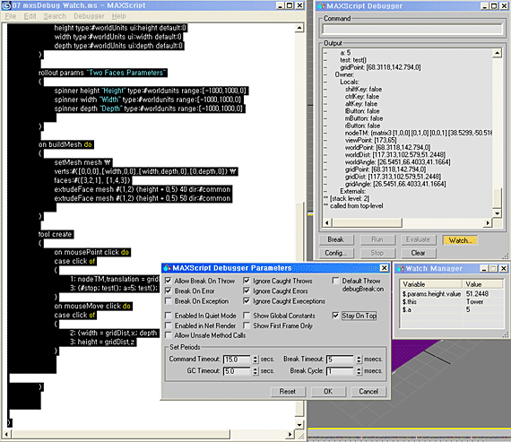Cancel the Debugger Parameters dialog
511x442 pixels.
368,392
